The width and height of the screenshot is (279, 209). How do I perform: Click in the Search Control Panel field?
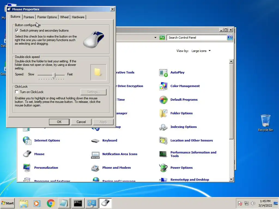pyautogui.click(x=197, y=38)
